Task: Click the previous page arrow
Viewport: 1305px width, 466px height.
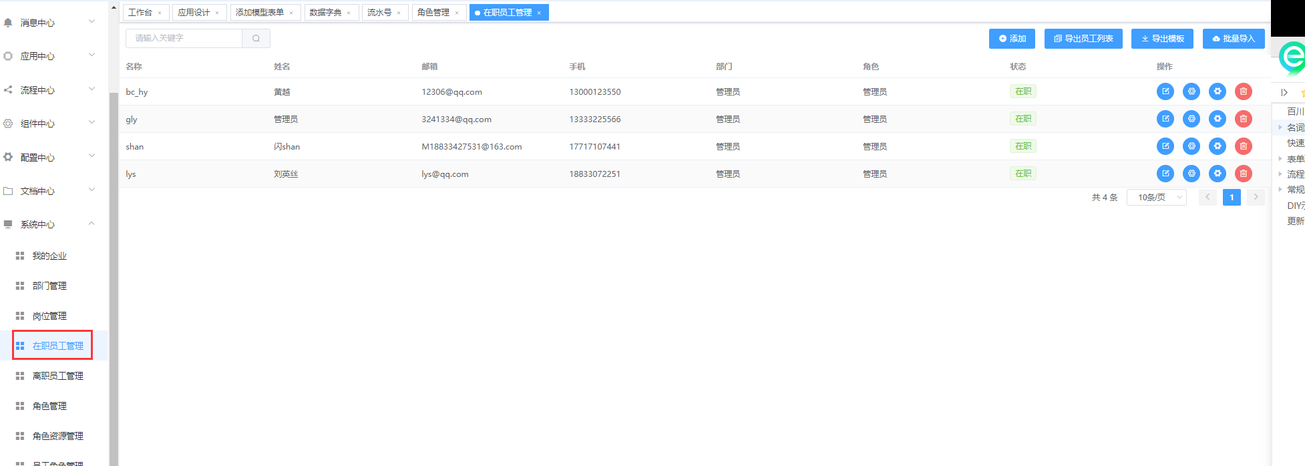Action: (1207, 197)
